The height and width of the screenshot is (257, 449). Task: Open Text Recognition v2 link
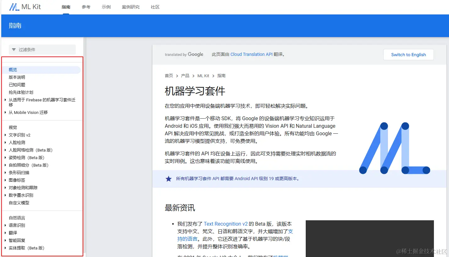coord(226,224)
